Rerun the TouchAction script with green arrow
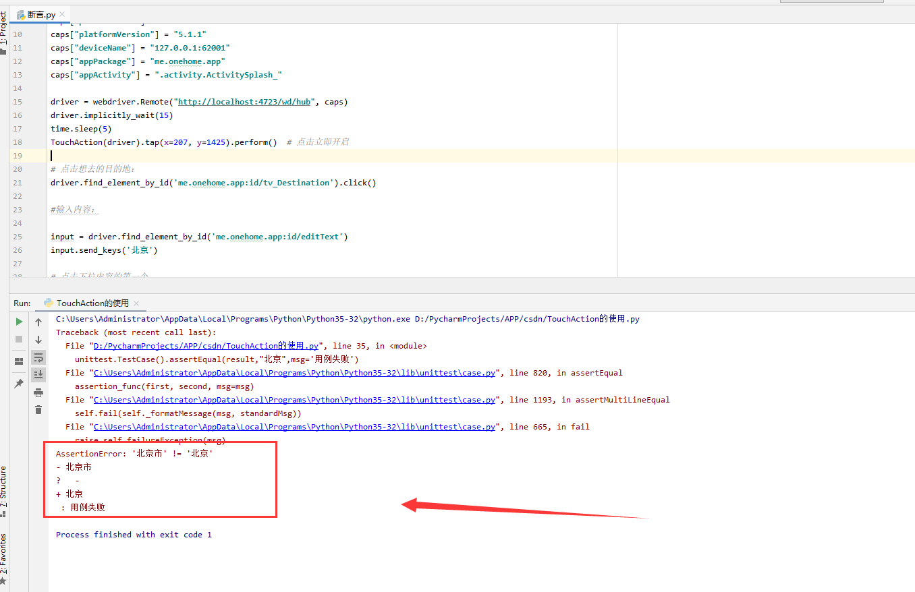Screen dimensions: 915x592 click(x=19, y=322)
